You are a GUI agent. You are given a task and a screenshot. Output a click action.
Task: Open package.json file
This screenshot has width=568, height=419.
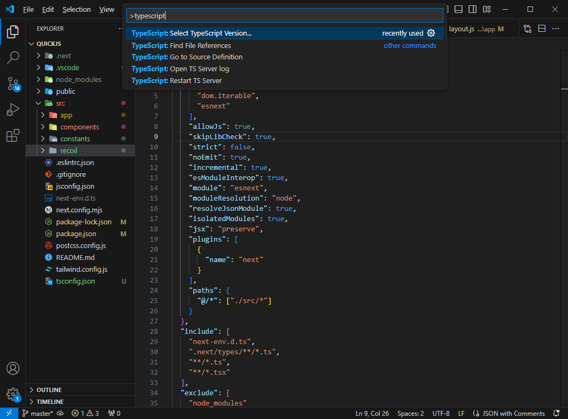coord(80,233)
